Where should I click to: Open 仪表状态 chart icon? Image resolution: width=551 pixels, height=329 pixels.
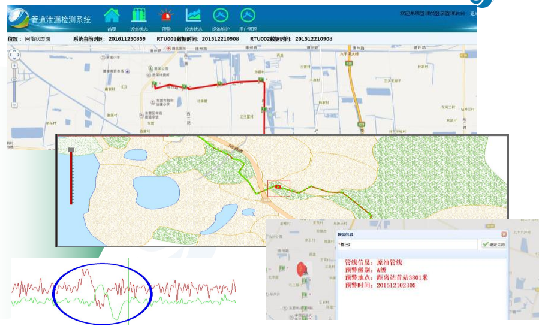pyautogui.click(x=193, y=16)
